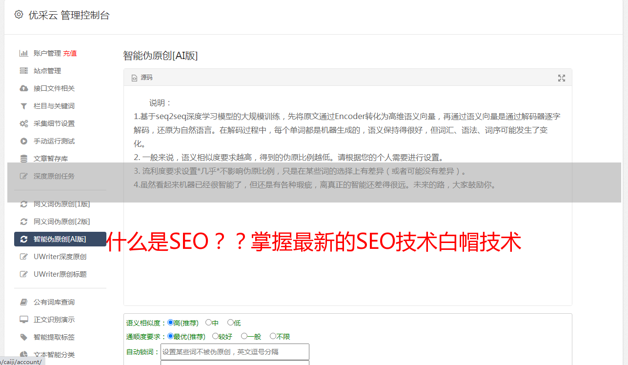This screenshot has height=365, width=628.
Task: Choose 一般 for 通顺度要求
Action: click(x=244, y=336)
